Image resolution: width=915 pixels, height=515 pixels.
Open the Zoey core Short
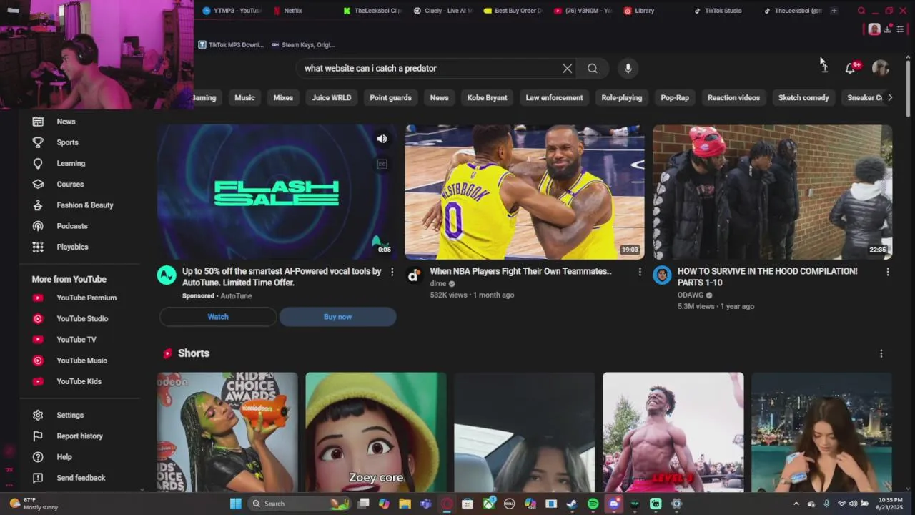pyautogui.click(x=376, y=432)
